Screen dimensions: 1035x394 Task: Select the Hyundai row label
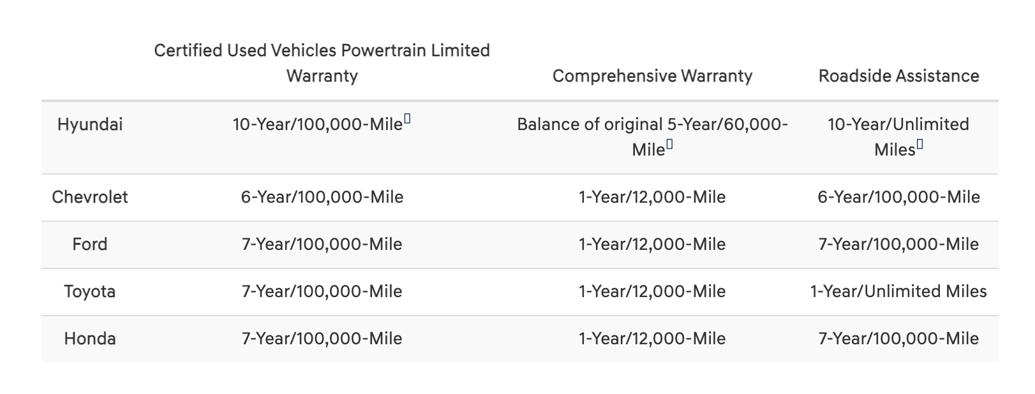click(x=90, y=124)
